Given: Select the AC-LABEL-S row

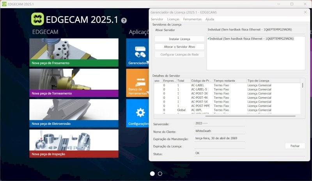Looking at the screenshot, I should (227, 89).
